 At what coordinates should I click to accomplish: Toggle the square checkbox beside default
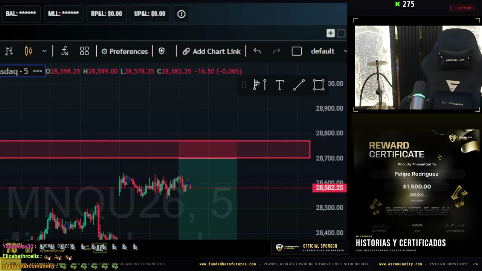click(297, 51)
